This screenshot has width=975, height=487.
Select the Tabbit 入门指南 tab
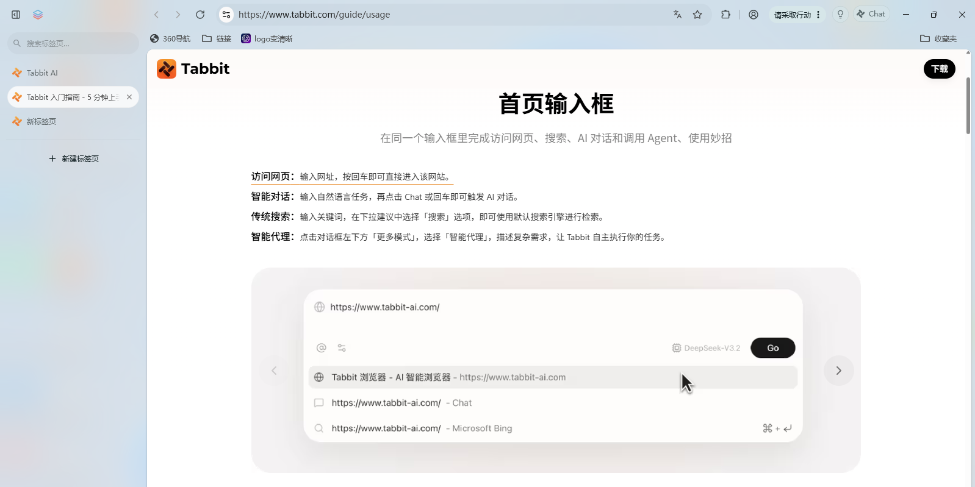coord(73,97)
